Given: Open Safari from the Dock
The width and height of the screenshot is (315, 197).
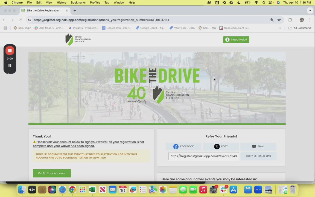Looking at the screenshot, I should coord(62,190).
